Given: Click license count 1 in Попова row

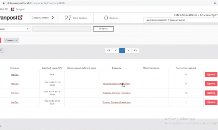Looking at the screenshot, I should (186, 102).
